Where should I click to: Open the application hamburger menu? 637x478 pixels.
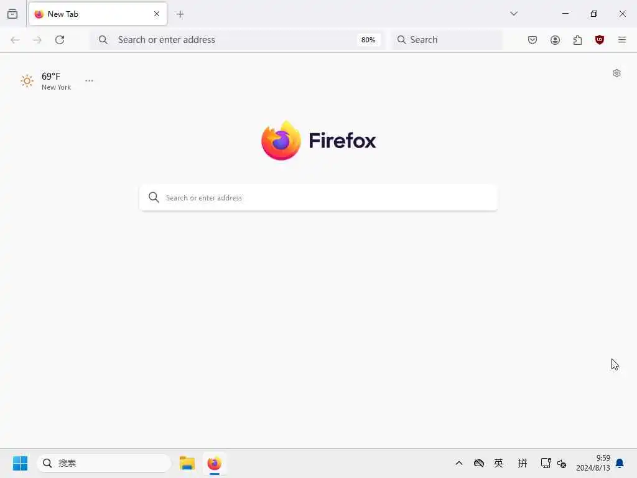(622, 40)
